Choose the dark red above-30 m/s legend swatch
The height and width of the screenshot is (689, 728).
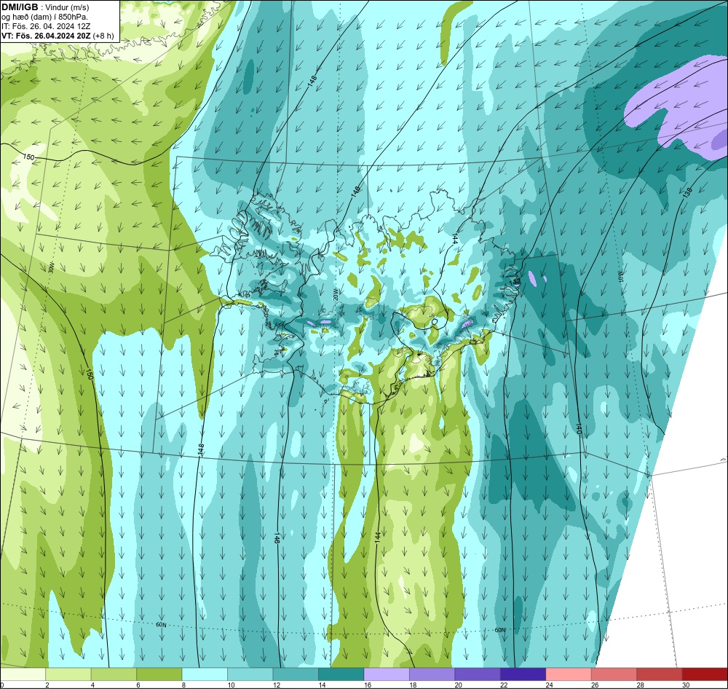(x=705, y=674)
